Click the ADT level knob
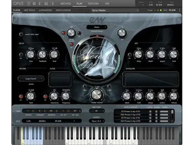The height and width of the screenshot is (145, 194). (174, 55)
